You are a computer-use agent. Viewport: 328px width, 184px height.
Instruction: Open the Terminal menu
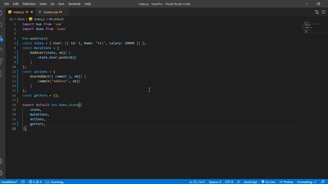click(74, 4)
